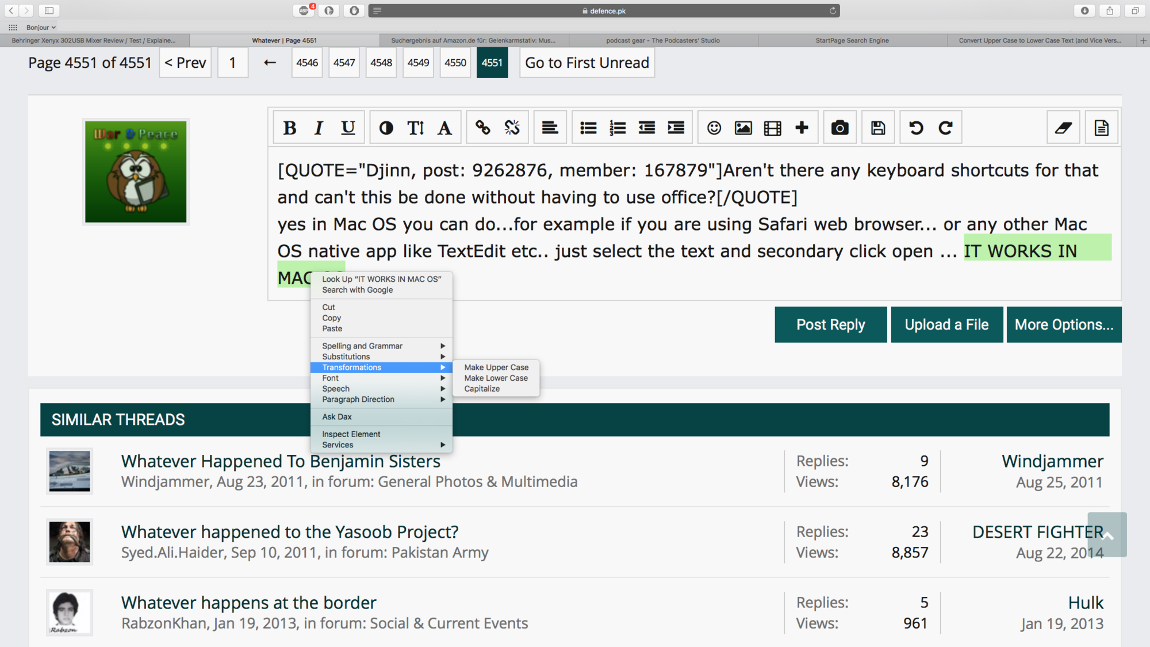Click the Insert Emoji icon
The width and height of the screenshot is (1150, 647).
click(713, 128)
